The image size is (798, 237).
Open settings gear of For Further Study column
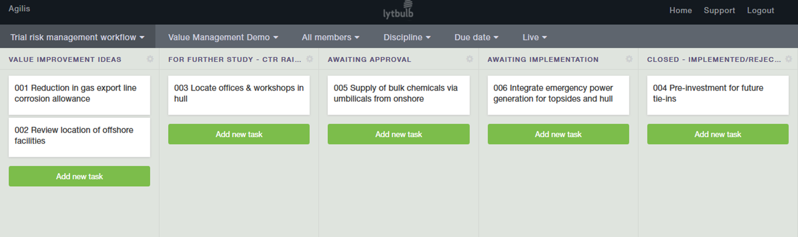coord(310,59)
